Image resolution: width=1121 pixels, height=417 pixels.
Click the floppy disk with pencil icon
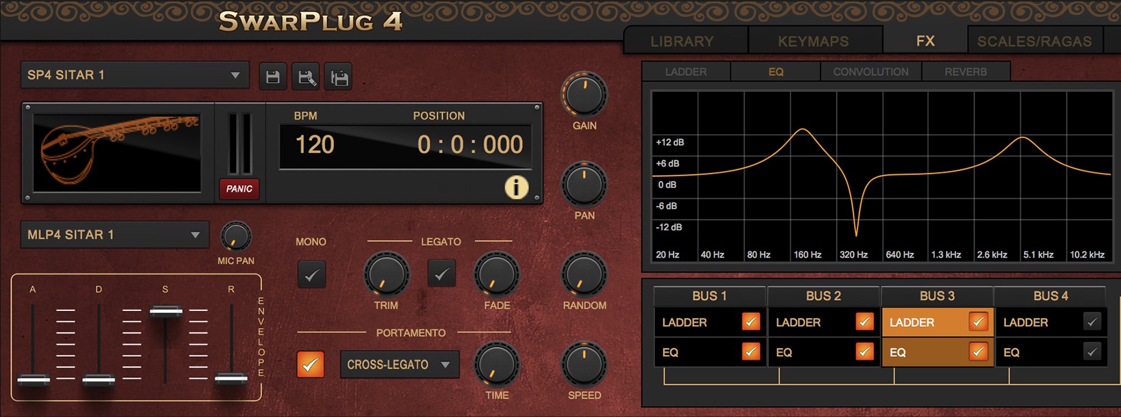pos(305,77)
